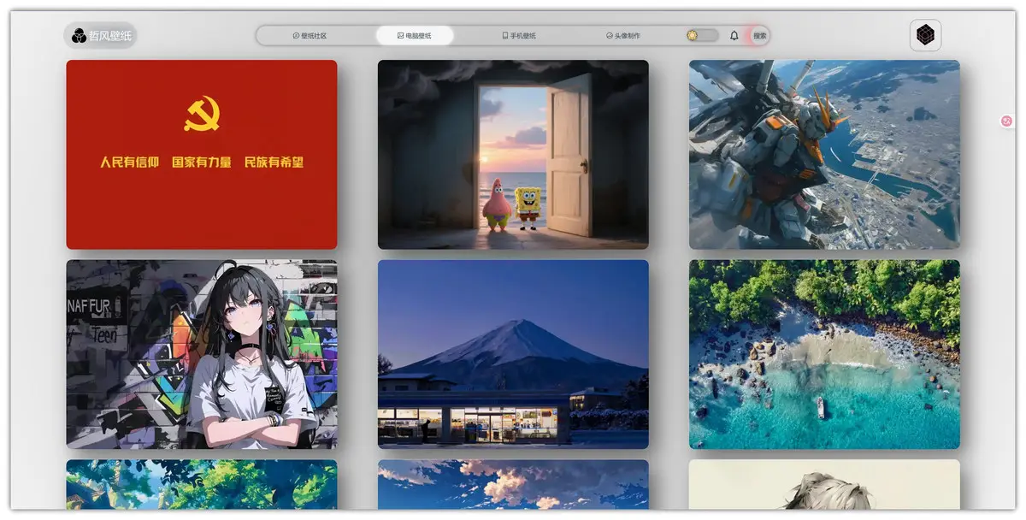Viewport: 1026px width, 520px height.
Task: Click the 搜索 search button
Action: [x=759, y=36]
